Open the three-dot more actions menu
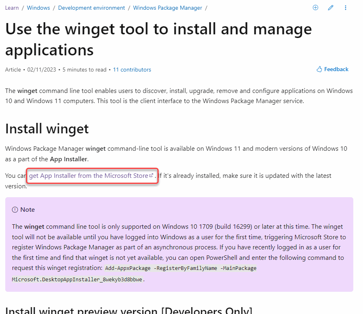The width and height of the screenshot is (363, 314). (x=346, y=8)
